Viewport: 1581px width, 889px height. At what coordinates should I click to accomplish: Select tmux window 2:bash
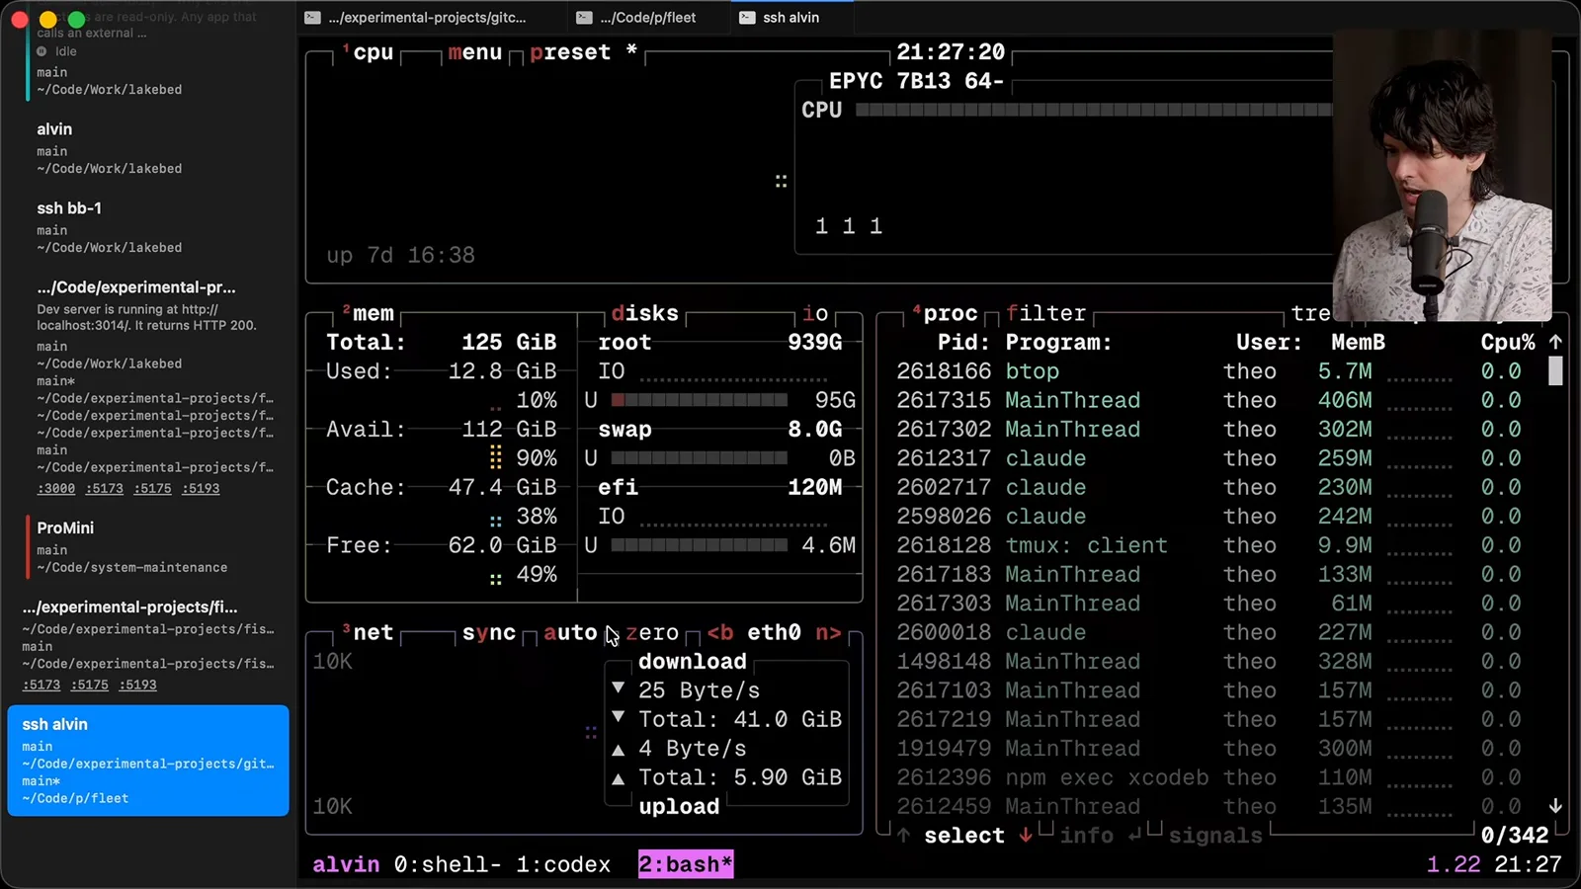pyautogui.click(x=686, y=864)
